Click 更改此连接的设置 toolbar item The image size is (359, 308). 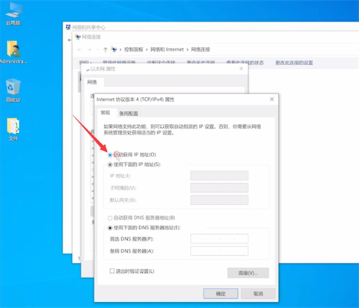tap(294, 63)
